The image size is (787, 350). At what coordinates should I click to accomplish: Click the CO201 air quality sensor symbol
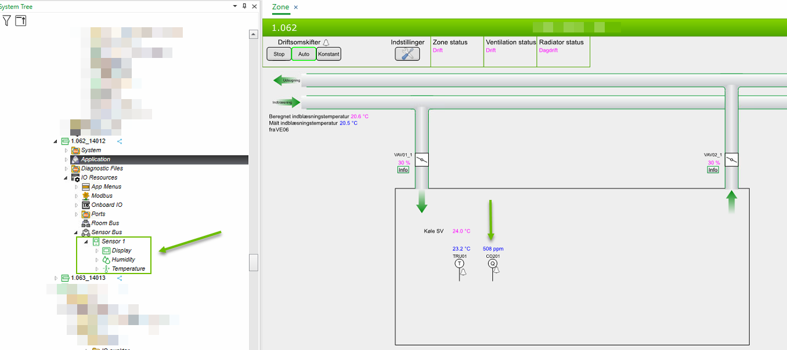tap(493, 264)
